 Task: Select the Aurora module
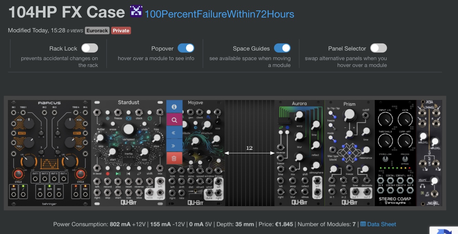click(x=299, y=153)
